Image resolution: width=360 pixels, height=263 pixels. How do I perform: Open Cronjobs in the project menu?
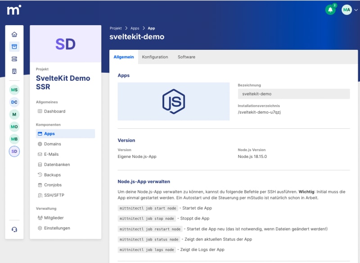pyautogui.click(x=65, y=185)
